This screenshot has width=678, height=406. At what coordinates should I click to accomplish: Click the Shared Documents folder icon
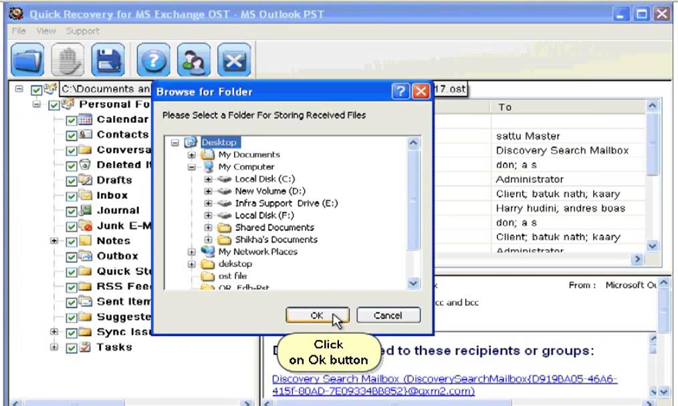tap(225, 227)
